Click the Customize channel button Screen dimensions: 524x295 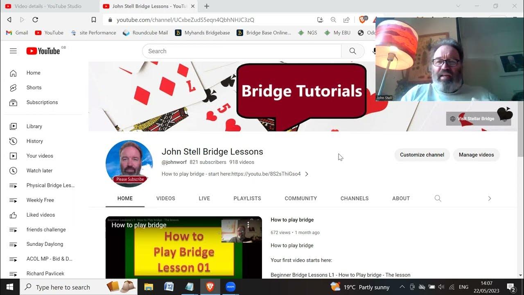click(422, 155)
